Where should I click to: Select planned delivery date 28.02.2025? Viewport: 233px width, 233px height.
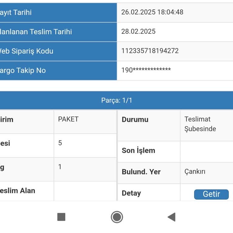coord(138,32)
